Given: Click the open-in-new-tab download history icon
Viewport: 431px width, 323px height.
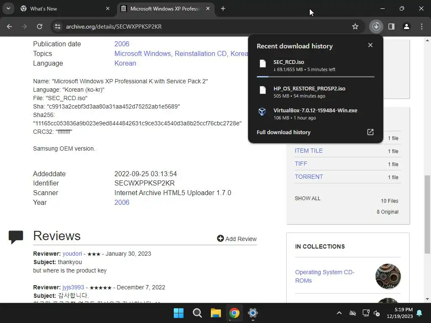Looking at the screenshot, I should 370,132.
